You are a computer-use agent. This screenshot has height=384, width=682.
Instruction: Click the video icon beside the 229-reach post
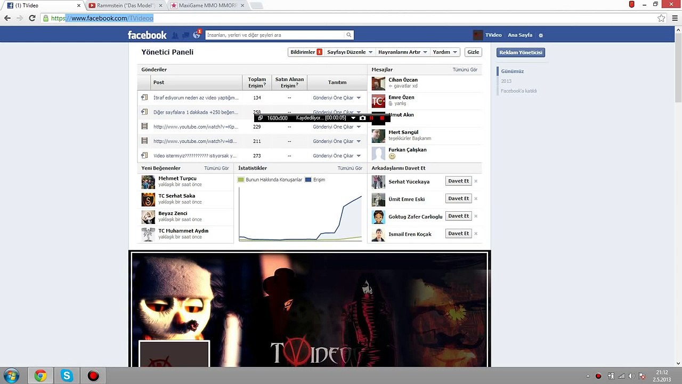point(144,126)
